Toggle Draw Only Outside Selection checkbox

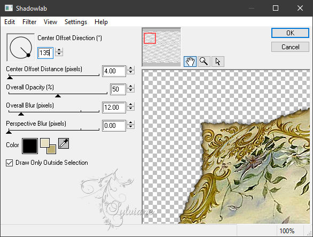10,163
